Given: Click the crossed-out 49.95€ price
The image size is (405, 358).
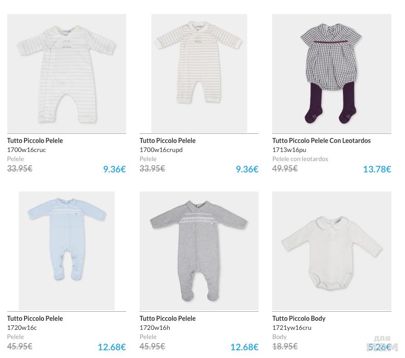Looking at the screenshot, I should tap(285, 168).
